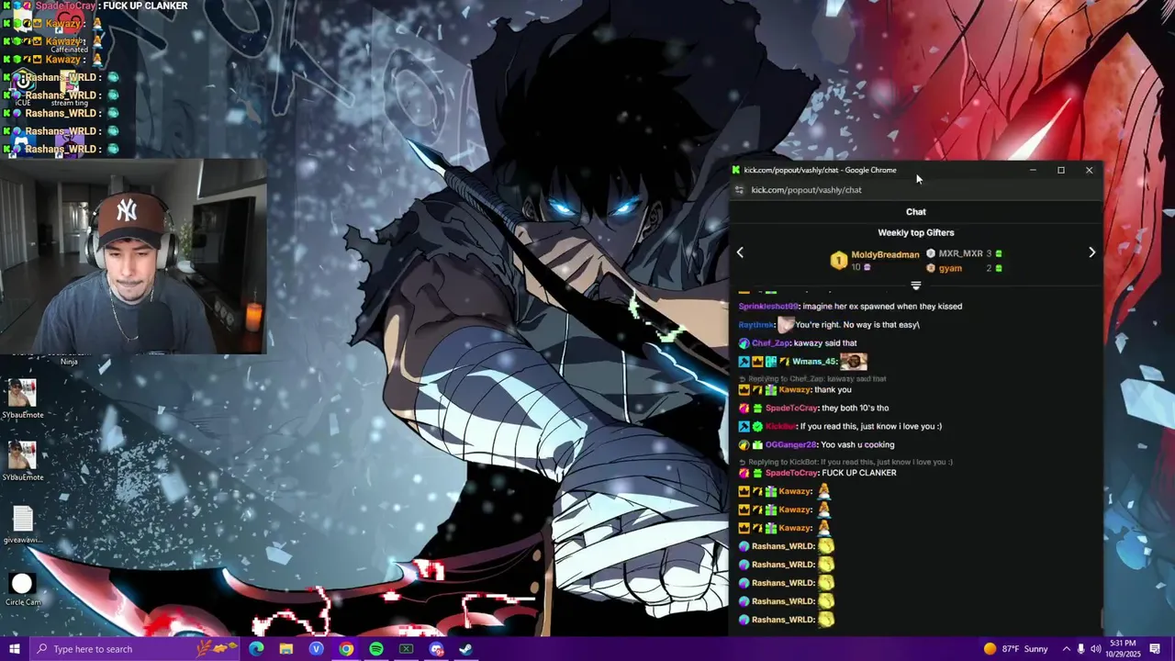
Task: Show previous Weekly top Gifters slide
Action: tap(740, 252)
